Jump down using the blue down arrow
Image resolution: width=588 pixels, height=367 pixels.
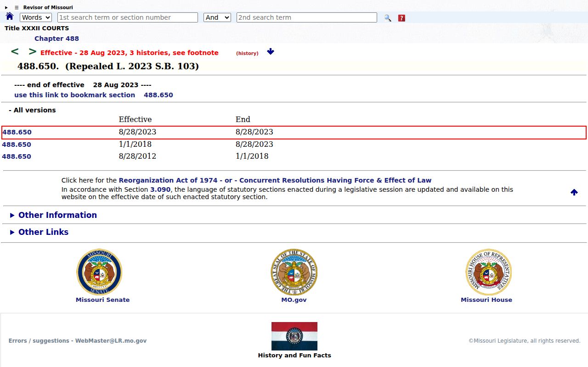pos(271,51)
